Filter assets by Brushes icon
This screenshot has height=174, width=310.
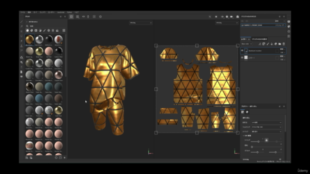[x=45, y=30]
